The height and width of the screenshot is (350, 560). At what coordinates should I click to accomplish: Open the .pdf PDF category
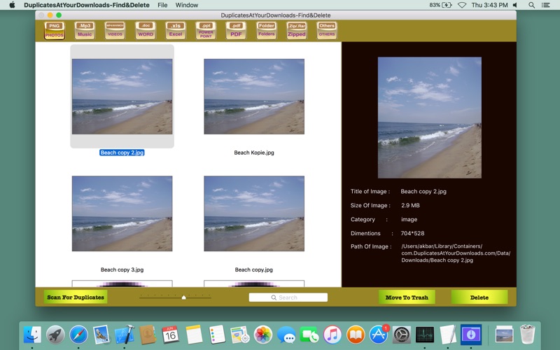pyautogui.click(x=236, y=30)
